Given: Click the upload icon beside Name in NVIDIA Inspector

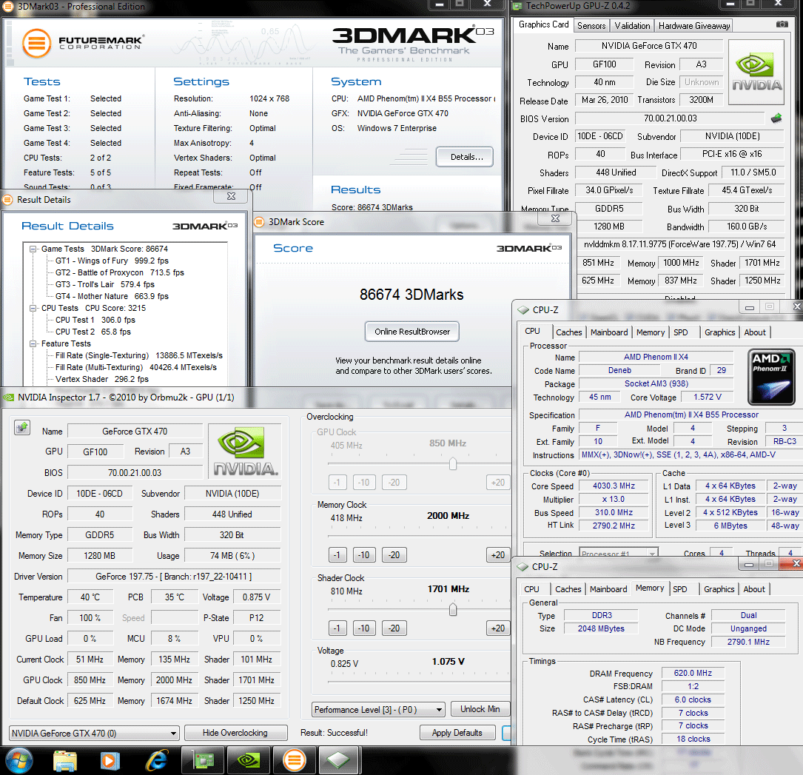Looking at the screenshot, I should (22, 427).
